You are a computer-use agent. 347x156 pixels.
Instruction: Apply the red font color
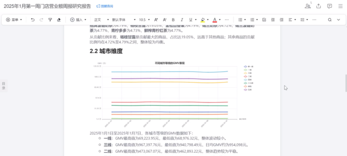click(x=214, y=20)
